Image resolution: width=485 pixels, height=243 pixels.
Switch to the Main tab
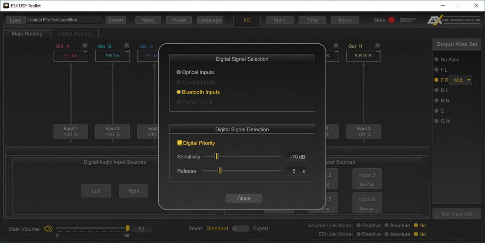280,20
